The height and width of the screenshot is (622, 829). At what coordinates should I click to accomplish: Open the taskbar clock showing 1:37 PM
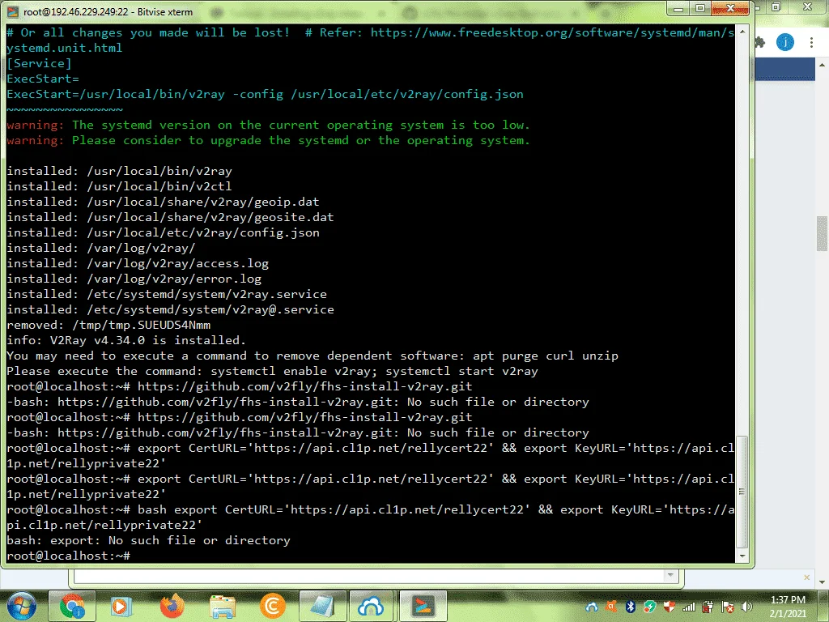(788, 606)
